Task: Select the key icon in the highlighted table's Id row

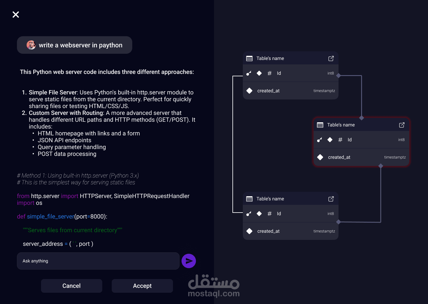Action: coord(319,140)
